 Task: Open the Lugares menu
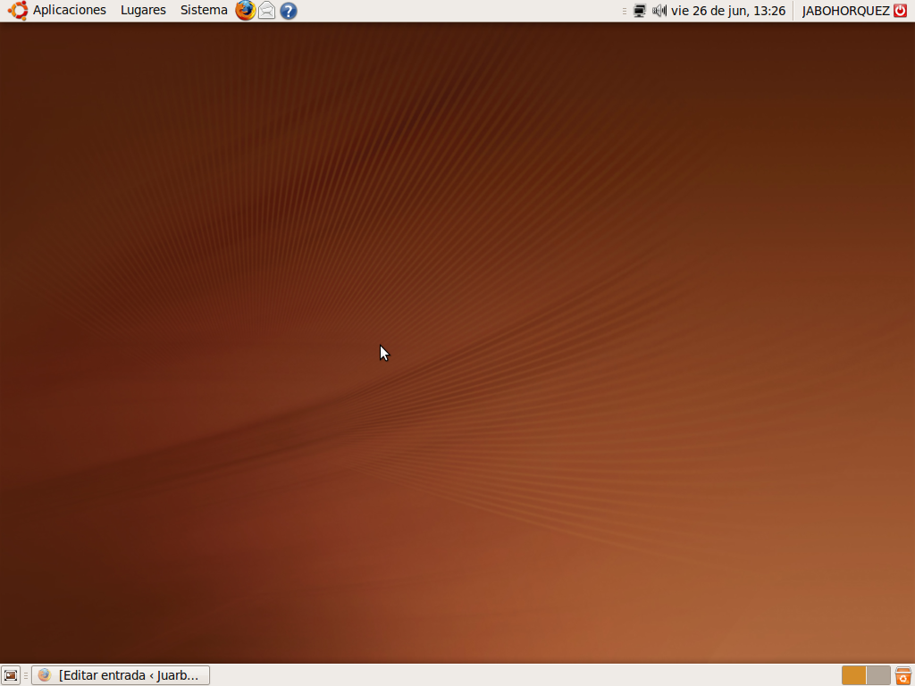pyautogui.click(x=143, y=11)
